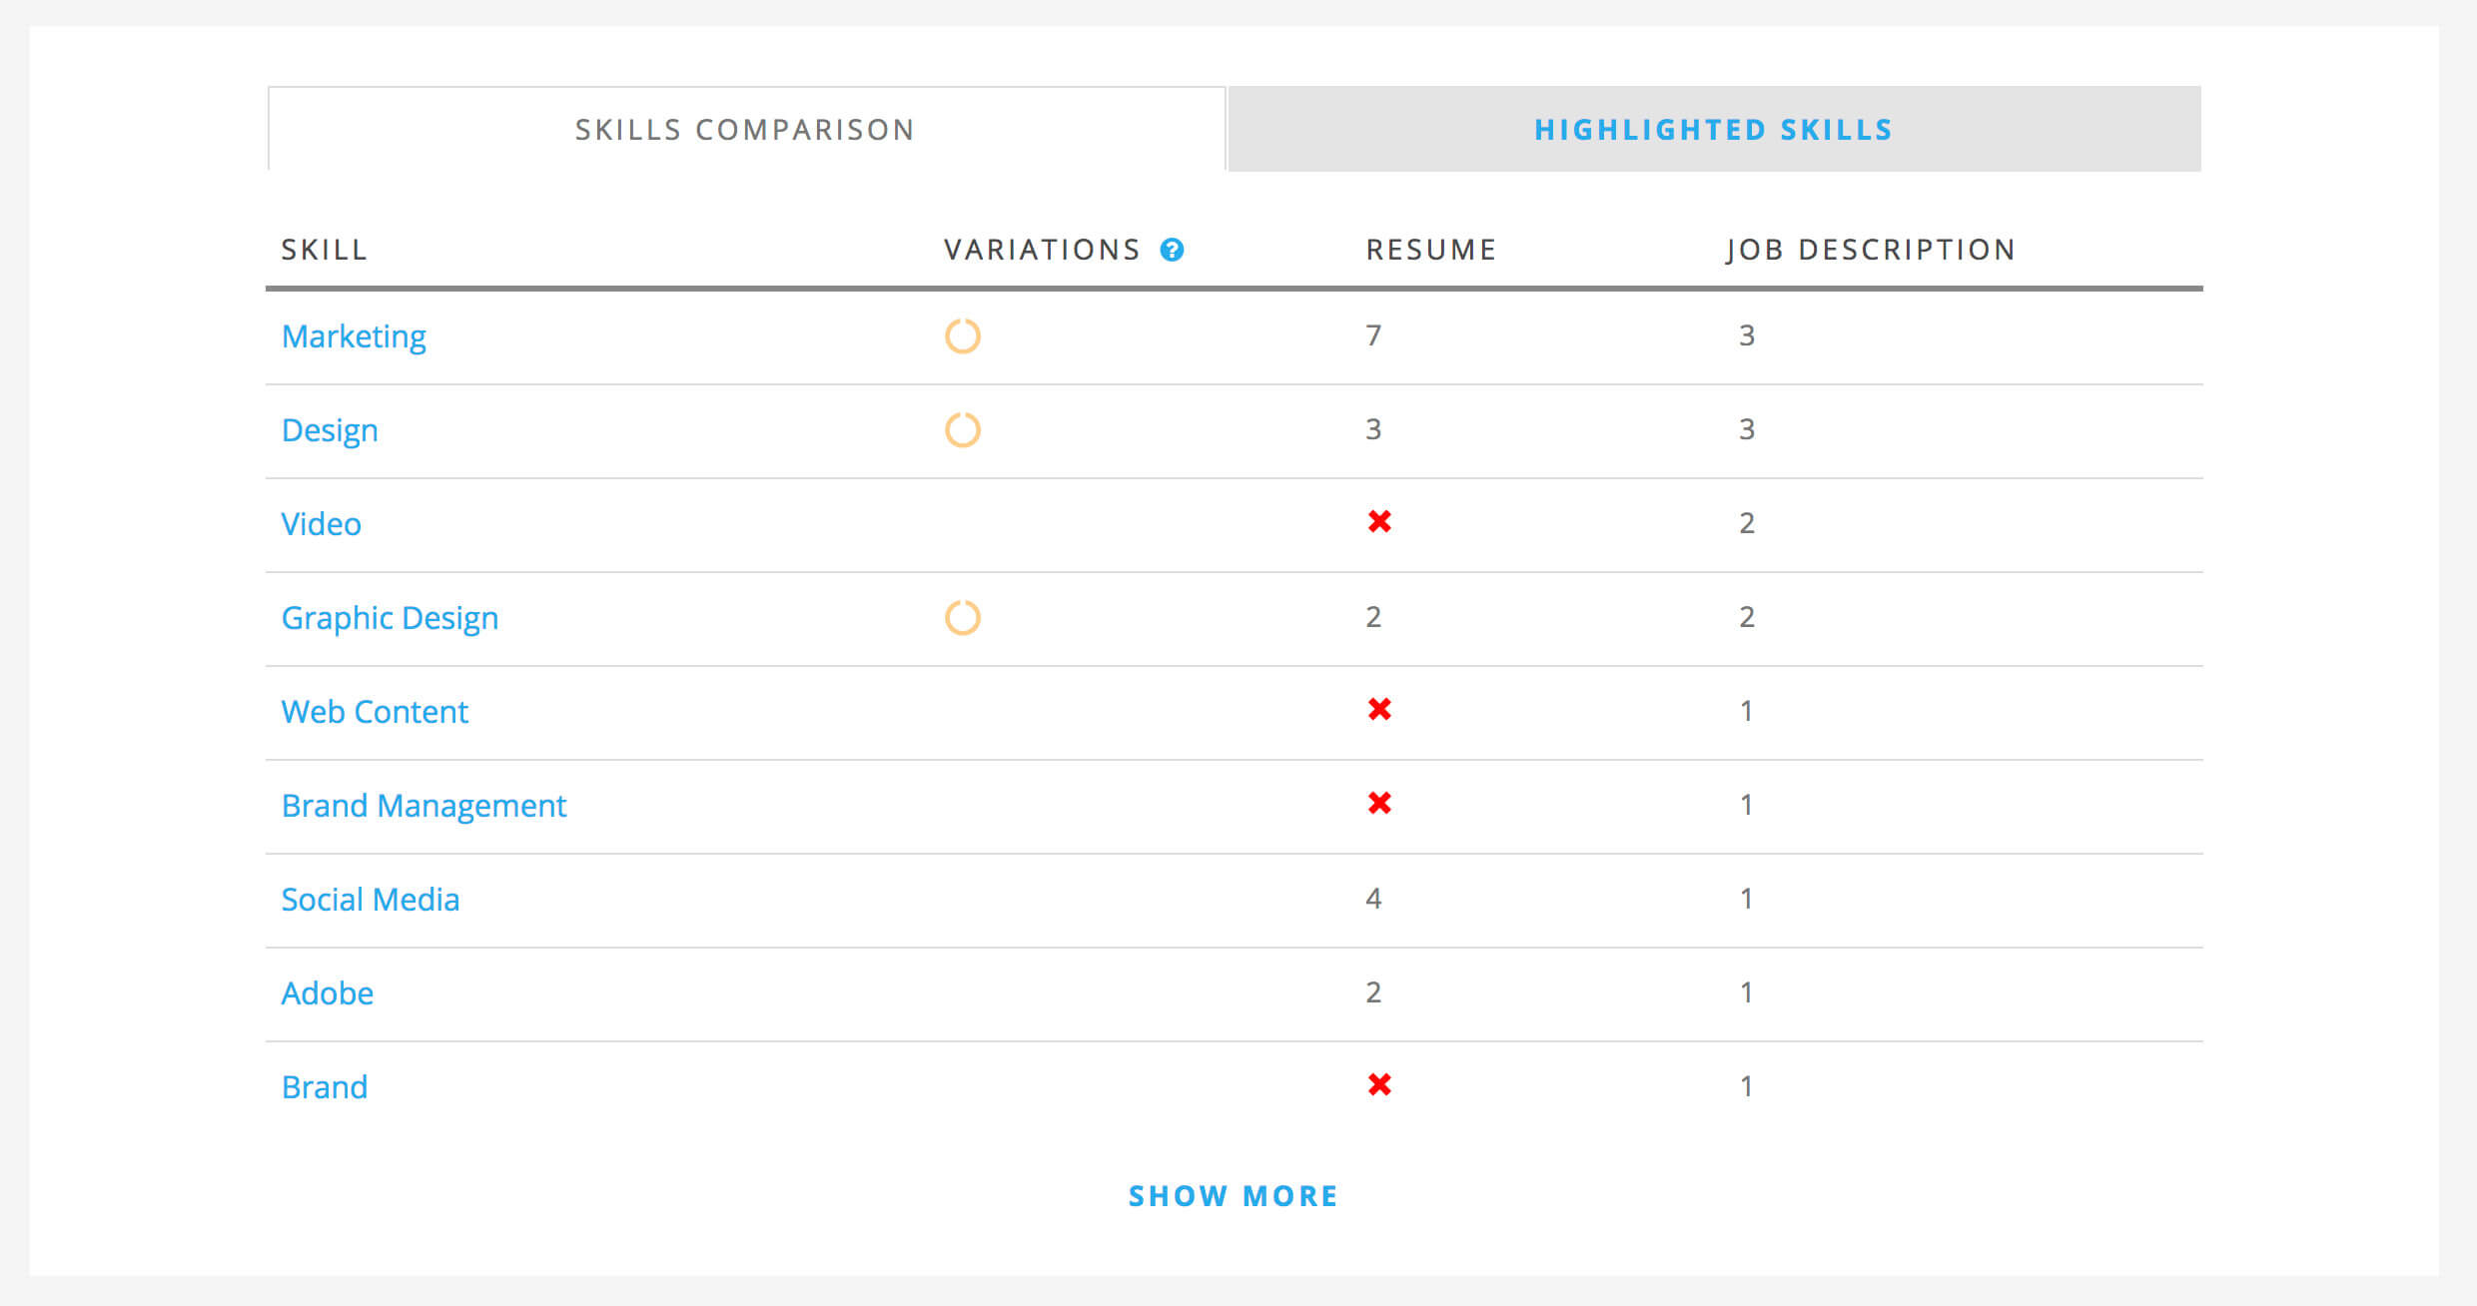Click the red X for Brand Management

[1379, 803]
